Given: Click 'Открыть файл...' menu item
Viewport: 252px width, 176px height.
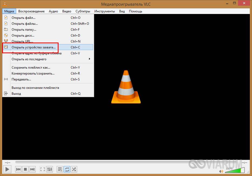Looking at the screenshot, I should (23, 18).
